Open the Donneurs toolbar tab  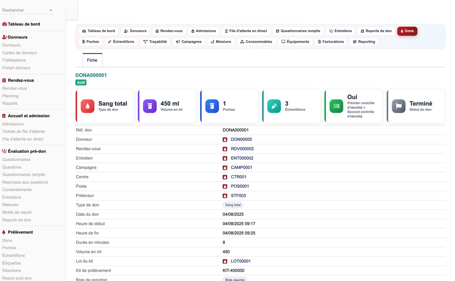[135, 31]
